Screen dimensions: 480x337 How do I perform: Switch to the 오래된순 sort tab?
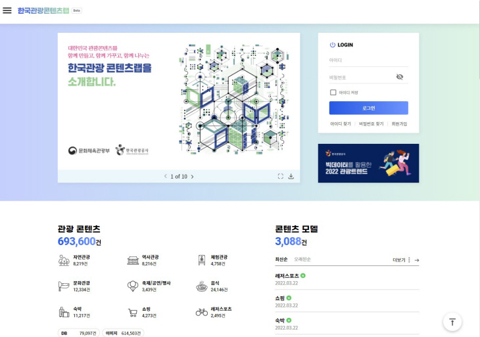tap(302, 259)
